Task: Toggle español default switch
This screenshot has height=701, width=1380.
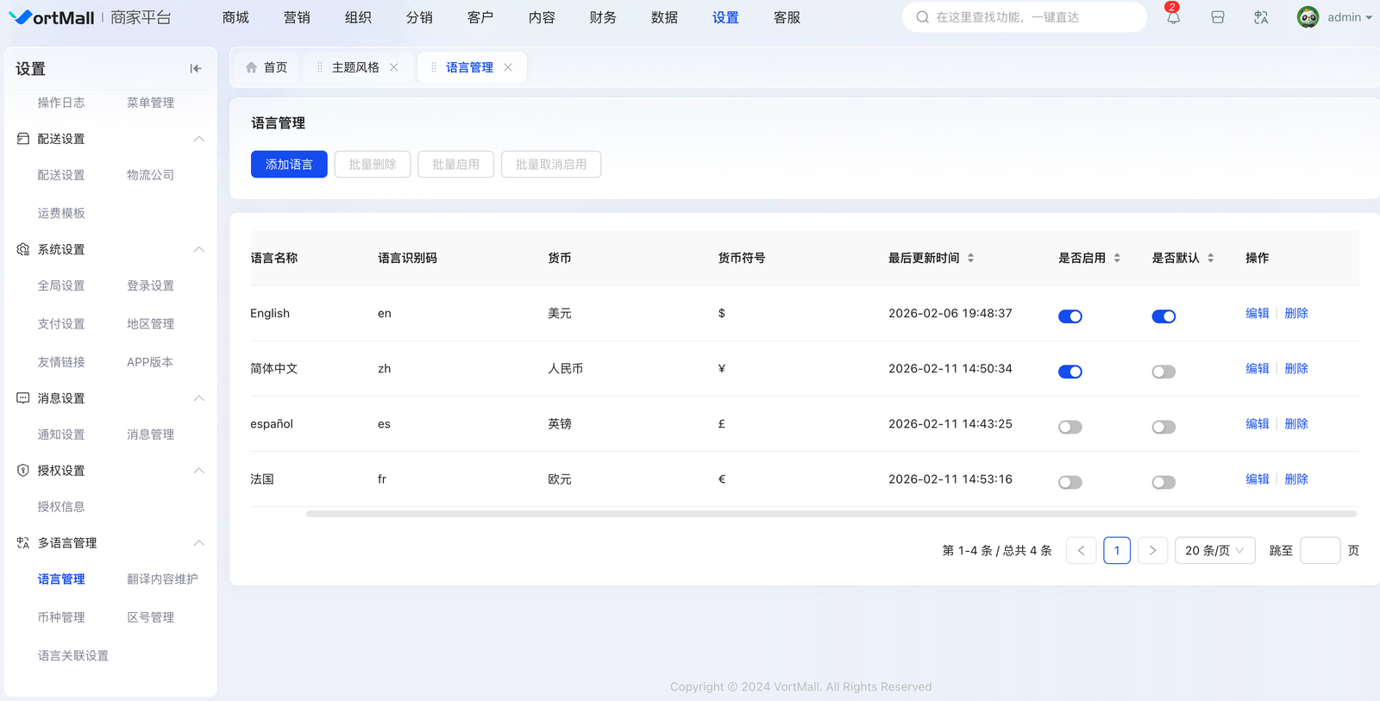Action: pyautogui.click(x=1164, y=427)
